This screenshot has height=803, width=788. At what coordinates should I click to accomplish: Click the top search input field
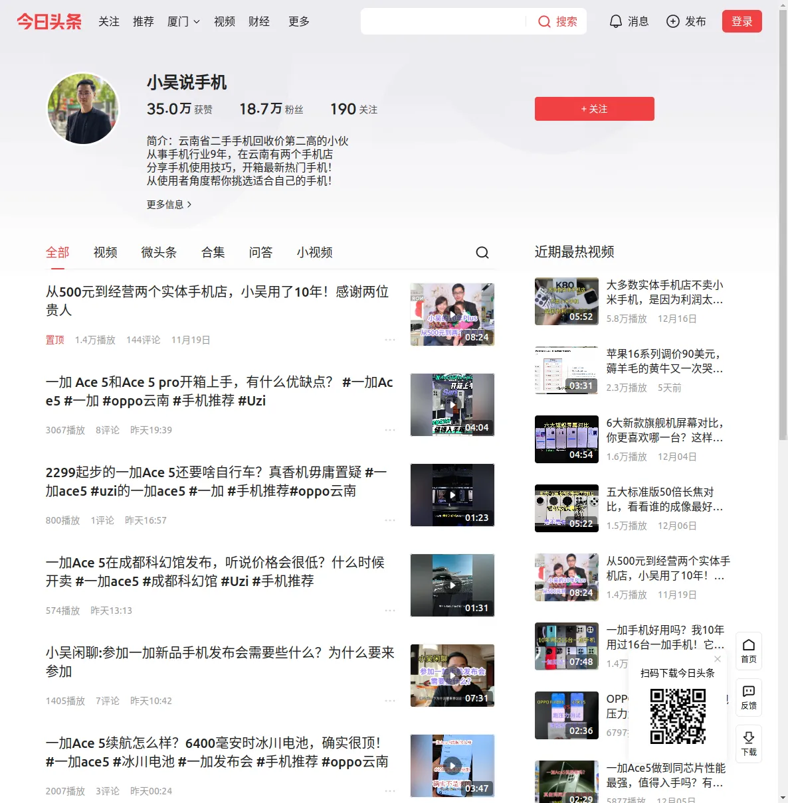click(x=443, y=21)
